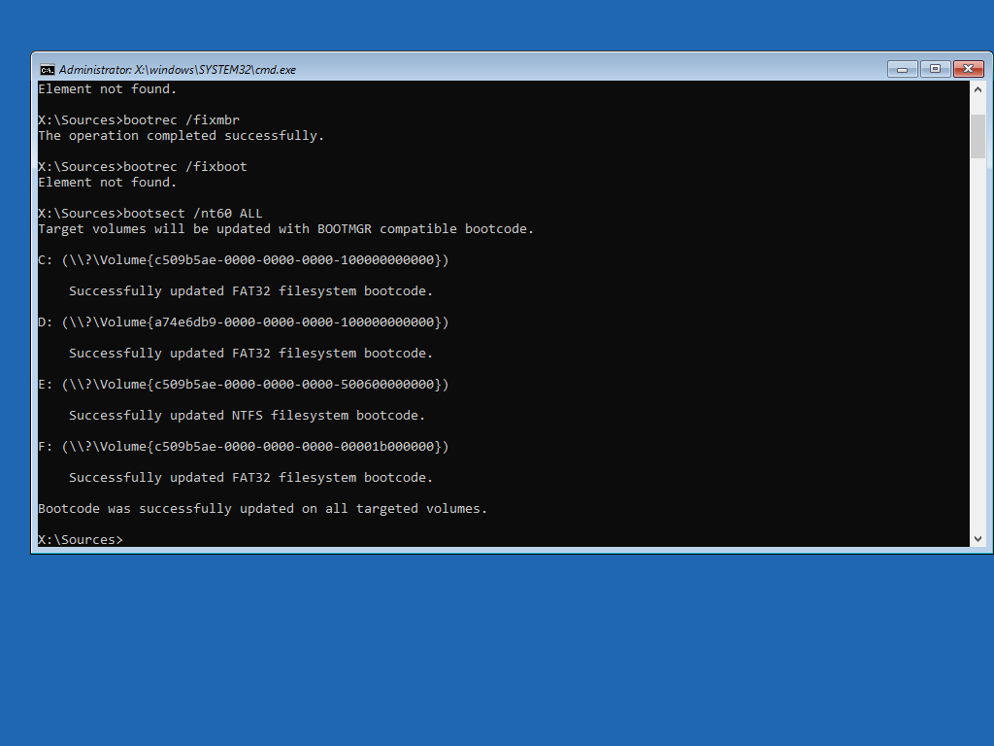Click 'Successfully updated NTFS filesystem bootcode.' line
The height and width of the screenshot is (746, 994).
pos(247,416)
